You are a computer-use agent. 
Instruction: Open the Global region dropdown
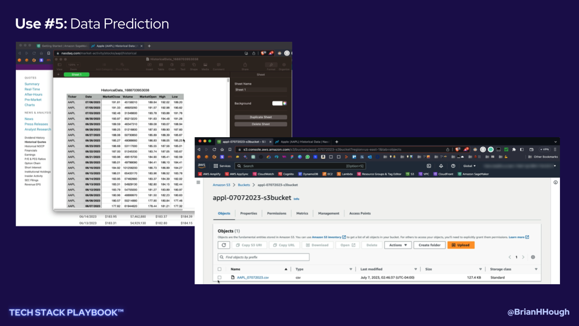pyautogui.click(x=470, y=166)
